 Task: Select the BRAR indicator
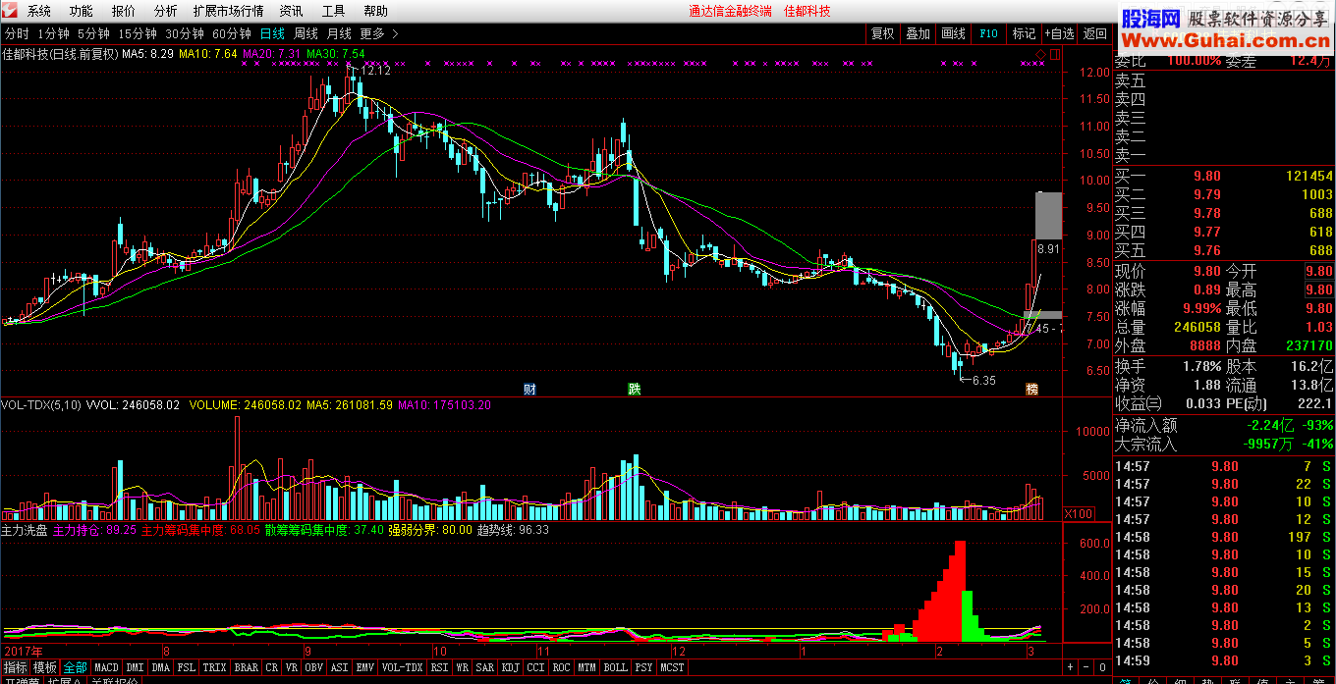pyautogui.click(x=247, y=667)
